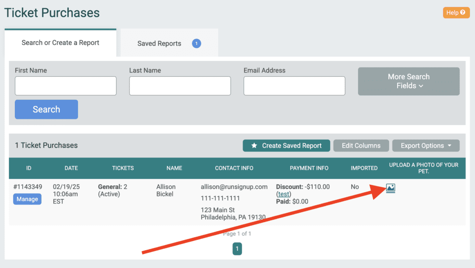Image resolution: width=475 pixels, height=268 pixels.
Task: Select the Search or Create a Report tab
Action: [x=60, y=43]
